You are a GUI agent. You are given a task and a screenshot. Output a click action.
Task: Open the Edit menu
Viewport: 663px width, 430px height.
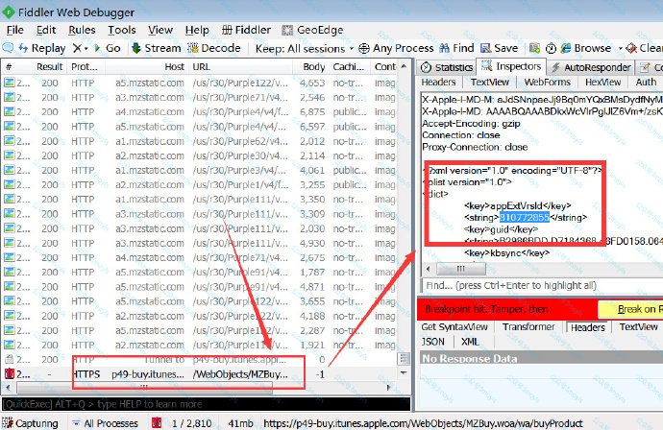pos(46,30)
